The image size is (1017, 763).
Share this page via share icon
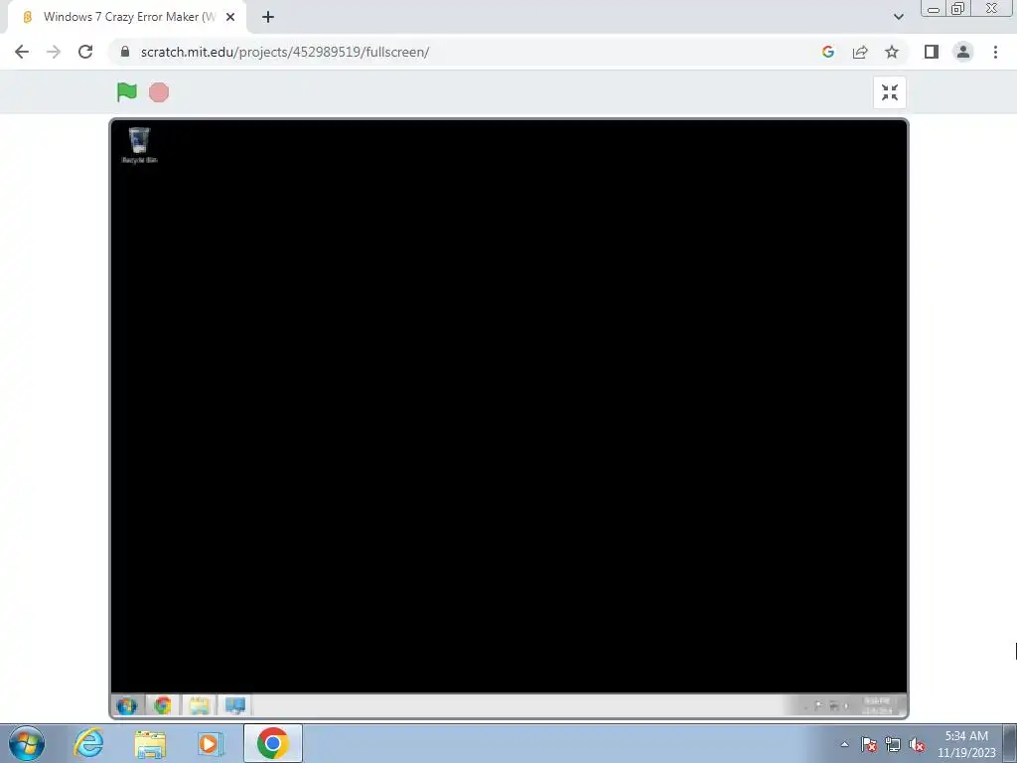(x=860, y=52)
